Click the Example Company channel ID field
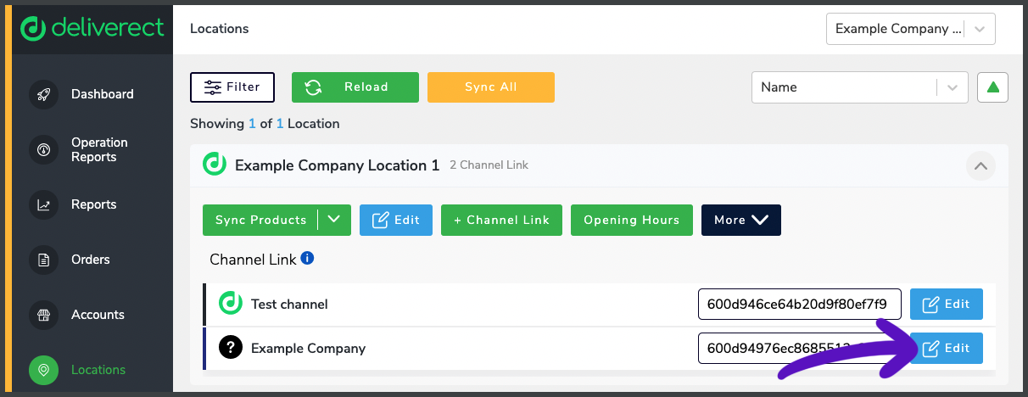The height and width of the screenshot is (397, 1028). click(799, 348)
